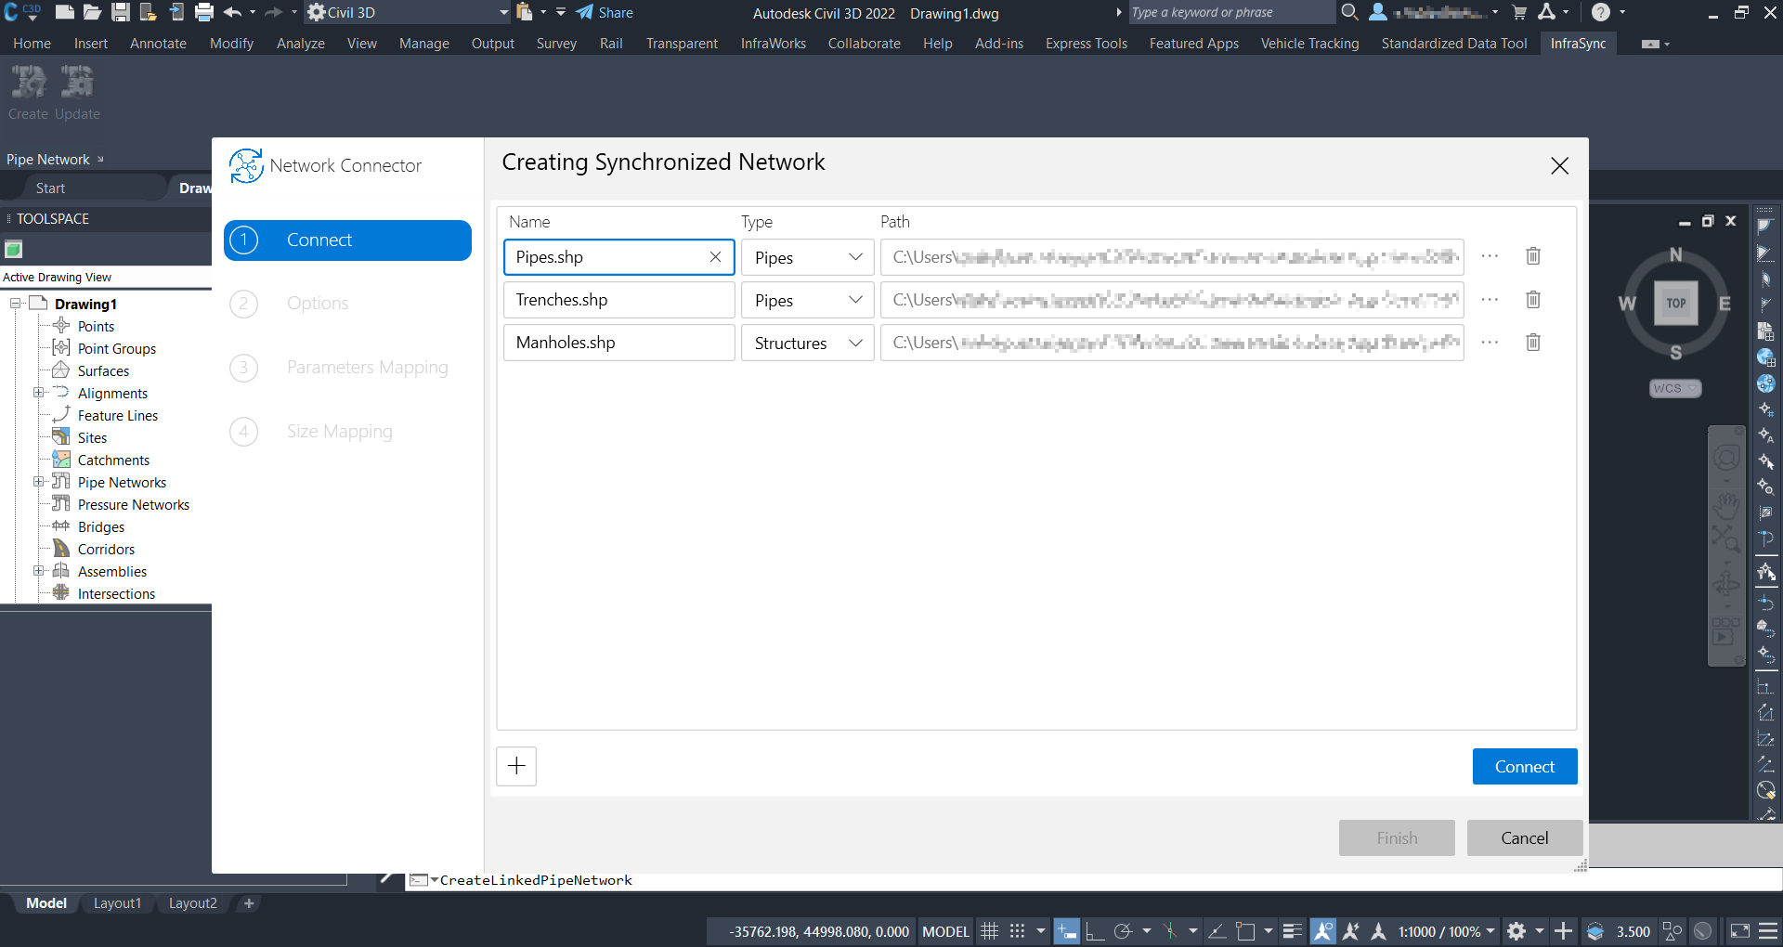
Task: Cancel the Creating Synchronized Network dialog
Action: 1525,837
